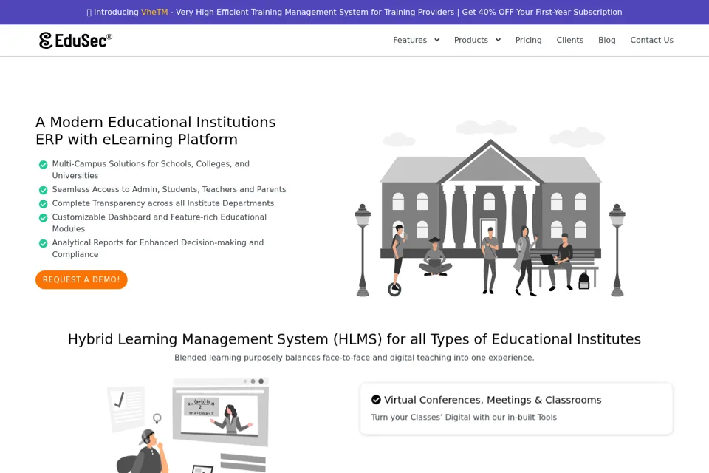Viewport: 709px width, 473px height.
Task: Click the checkmark icon beside Analytical Reports
Action: 44,243
